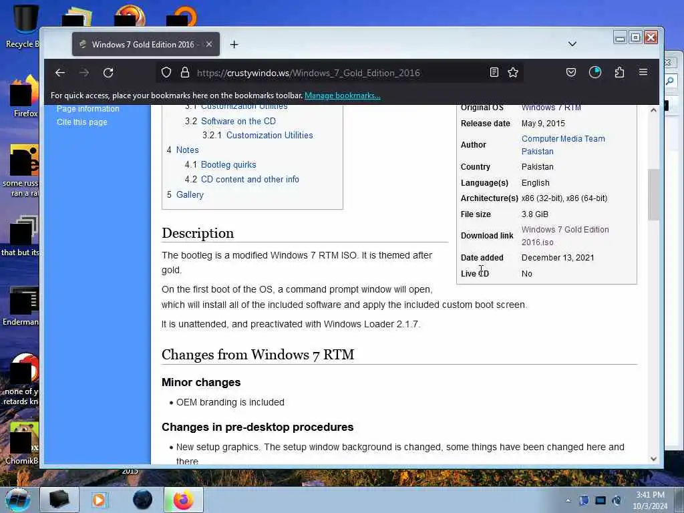This screenshot has height=513, width=684.
Task: Open the Firefox hamburger menu
Action: point(643,72)
